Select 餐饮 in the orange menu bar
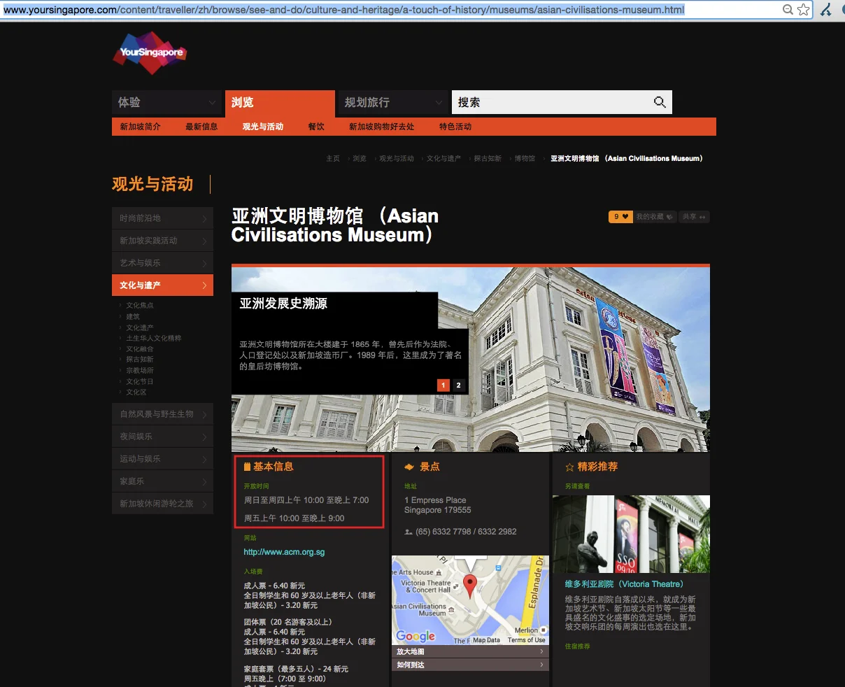 [x=315, y=127]
